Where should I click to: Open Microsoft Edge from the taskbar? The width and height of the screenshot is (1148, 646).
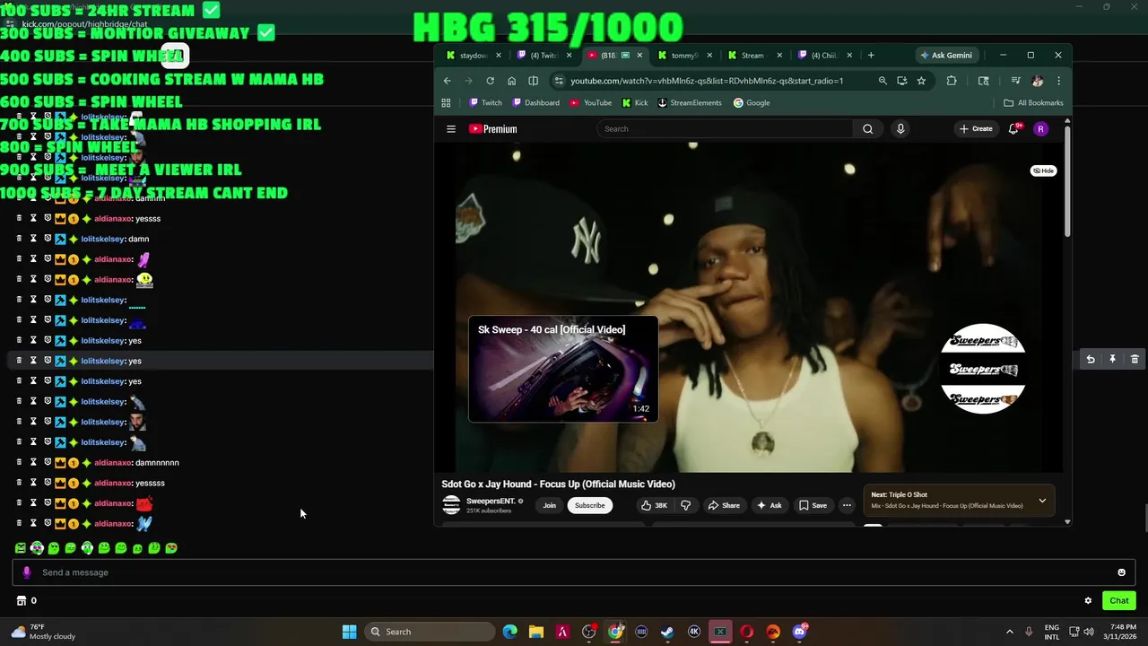click(x=509, y=632)
